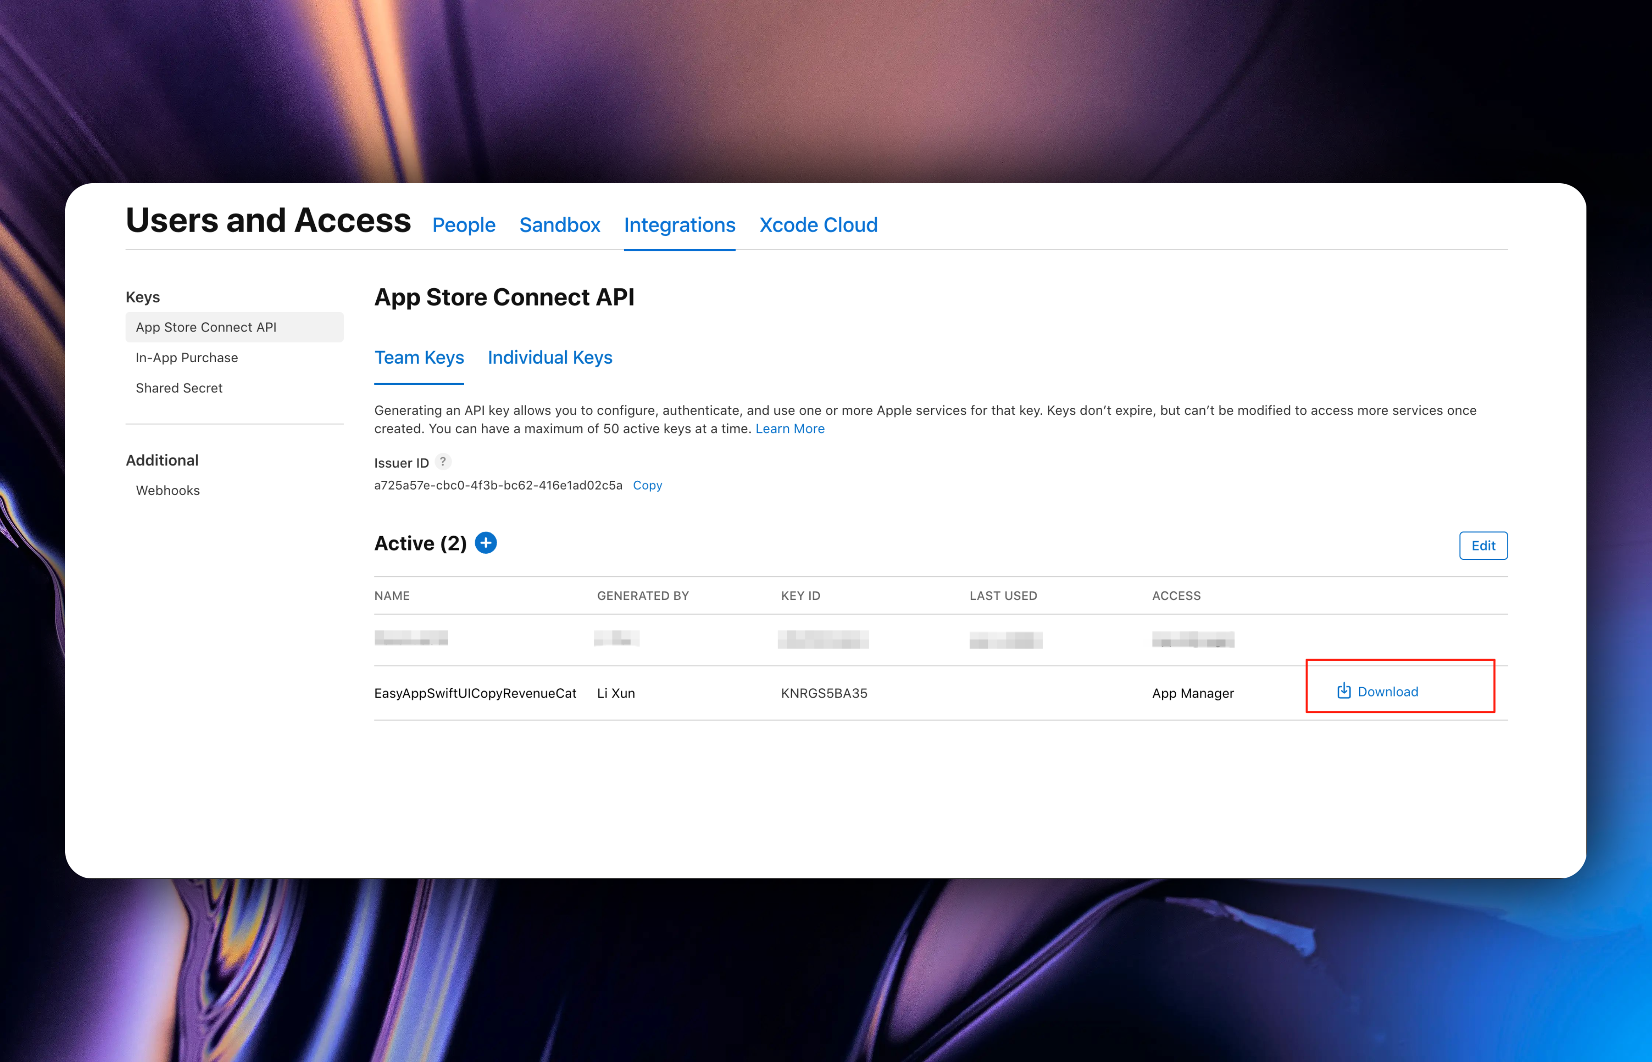Open the Learn More link
This screenshot has height=1062, width=1652.
790,429
